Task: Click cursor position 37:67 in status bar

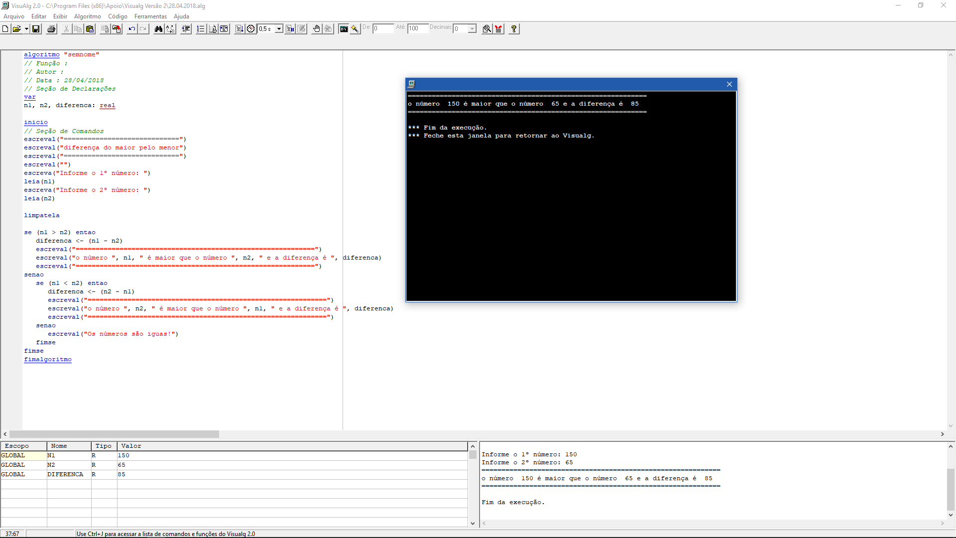Action: 12,534
